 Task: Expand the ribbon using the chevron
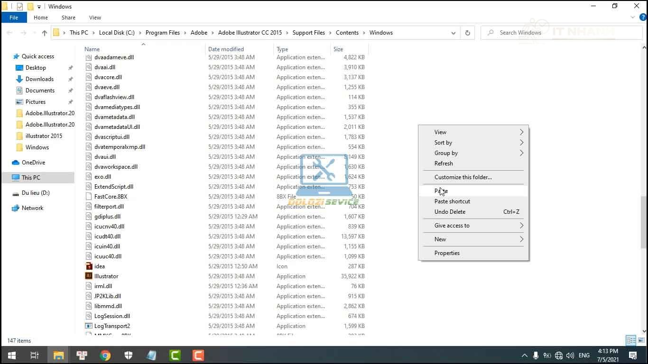point(632,18)
